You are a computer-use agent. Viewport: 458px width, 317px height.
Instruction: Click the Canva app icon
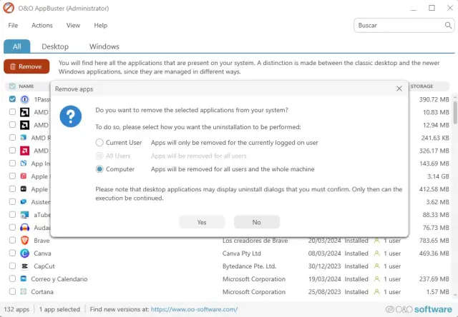pos(24,253)
